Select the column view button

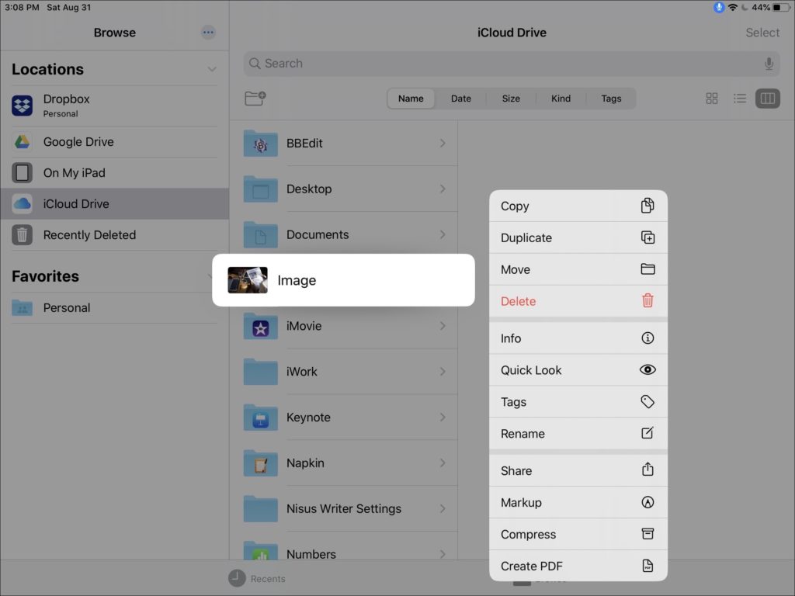click(767, 99)
